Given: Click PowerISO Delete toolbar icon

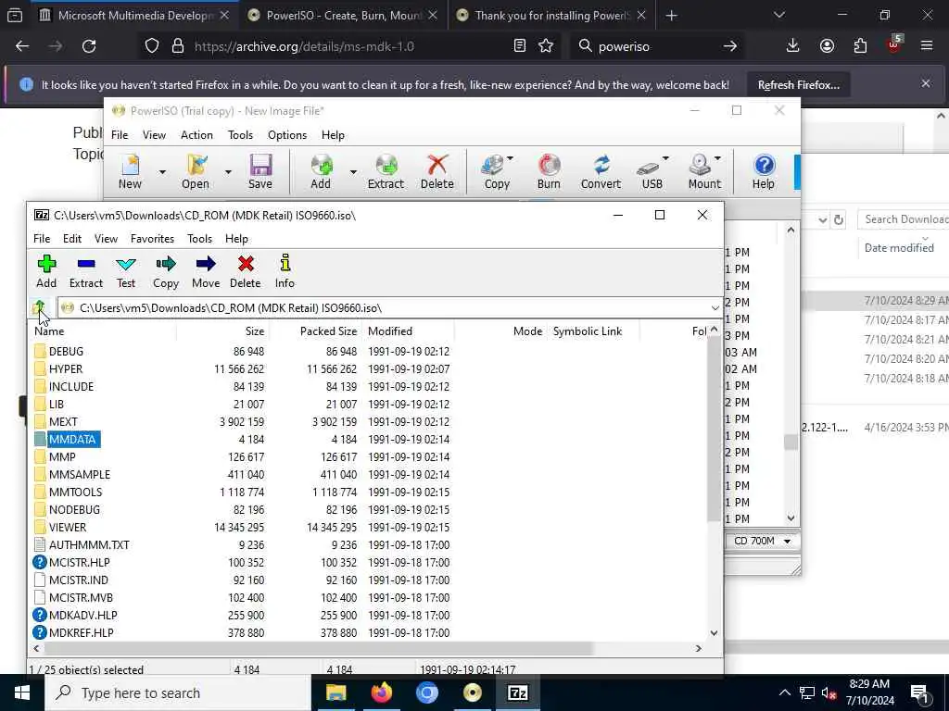Looking at the screenshot, I should coord(437,171).
